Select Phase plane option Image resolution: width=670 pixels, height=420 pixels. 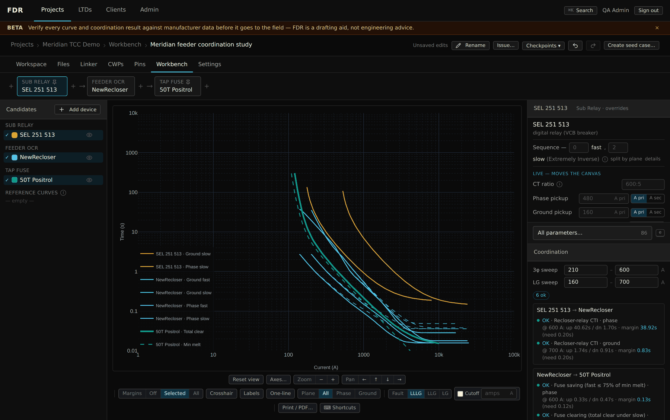[x=343, y=394]
